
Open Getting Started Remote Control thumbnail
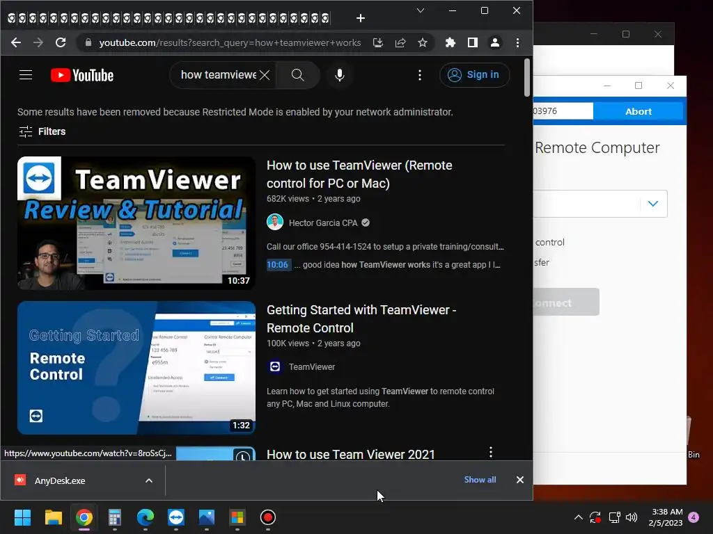(136, 368)
